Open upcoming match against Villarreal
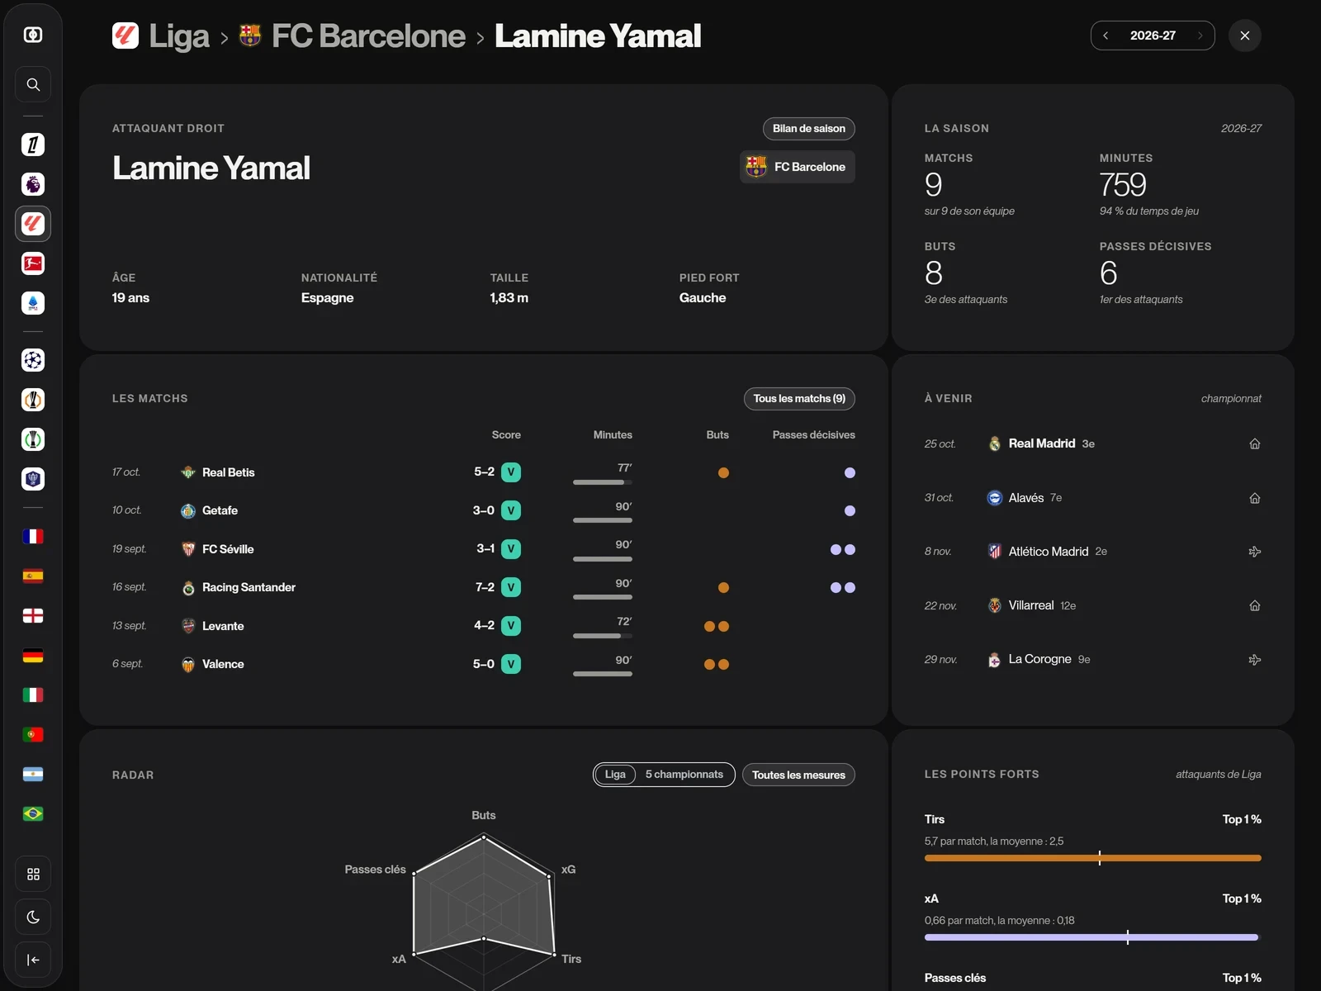1321x991 pixels. (x=1093, y=605)
